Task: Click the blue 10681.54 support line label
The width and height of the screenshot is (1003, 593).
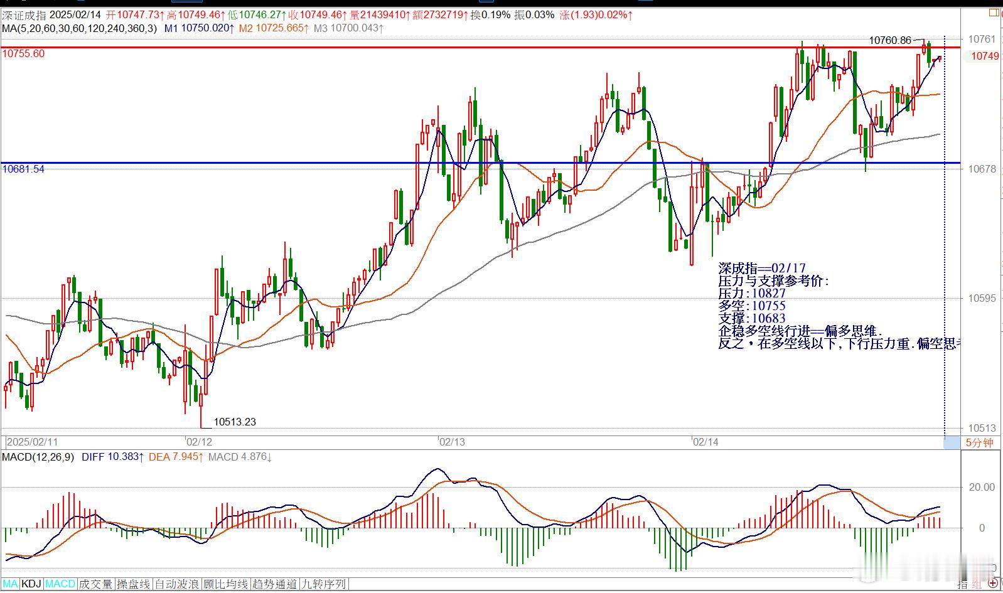Action: (x=23, y=169)
